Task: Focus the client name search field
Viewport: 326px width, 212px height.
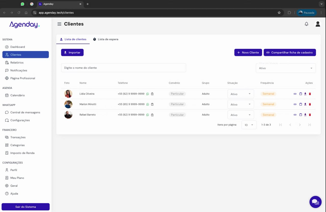Action: pos(124,68)
